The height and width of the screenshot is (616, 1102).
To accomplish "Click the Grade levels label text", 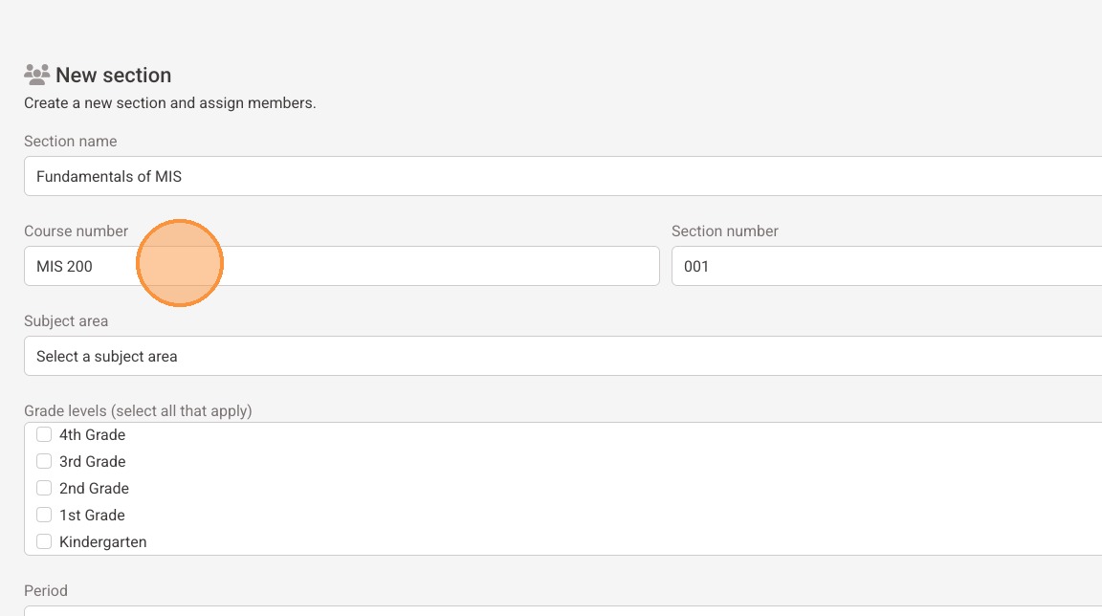I will 138,411.
